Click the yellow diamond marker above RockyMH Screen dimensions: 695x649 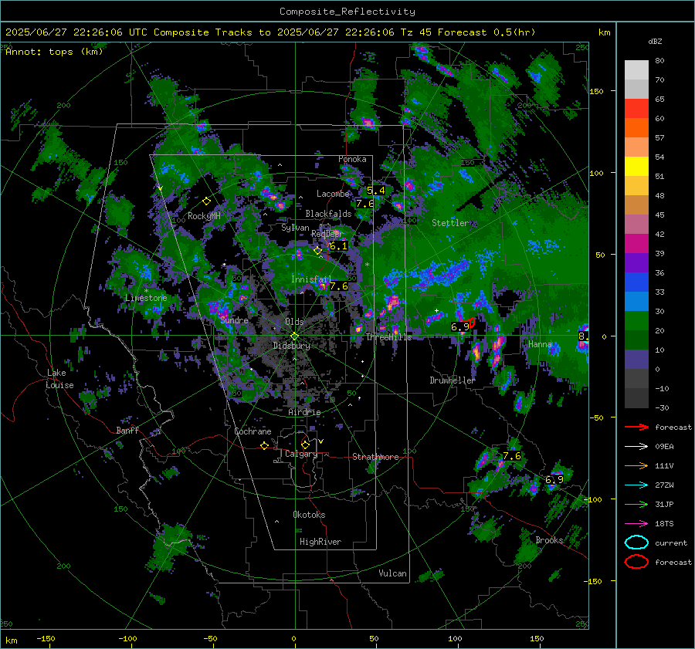[x=206, y=201]
